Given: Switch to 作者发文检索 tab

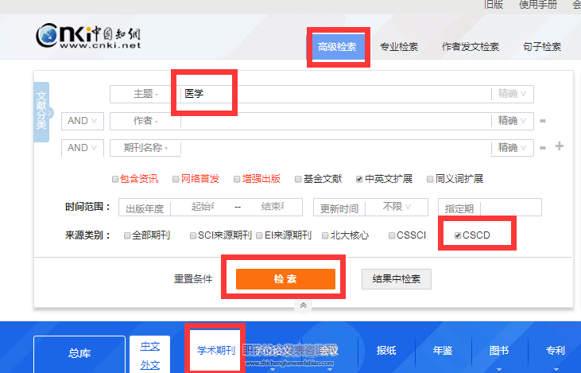Looking at the screenshot, I should 471,47.
